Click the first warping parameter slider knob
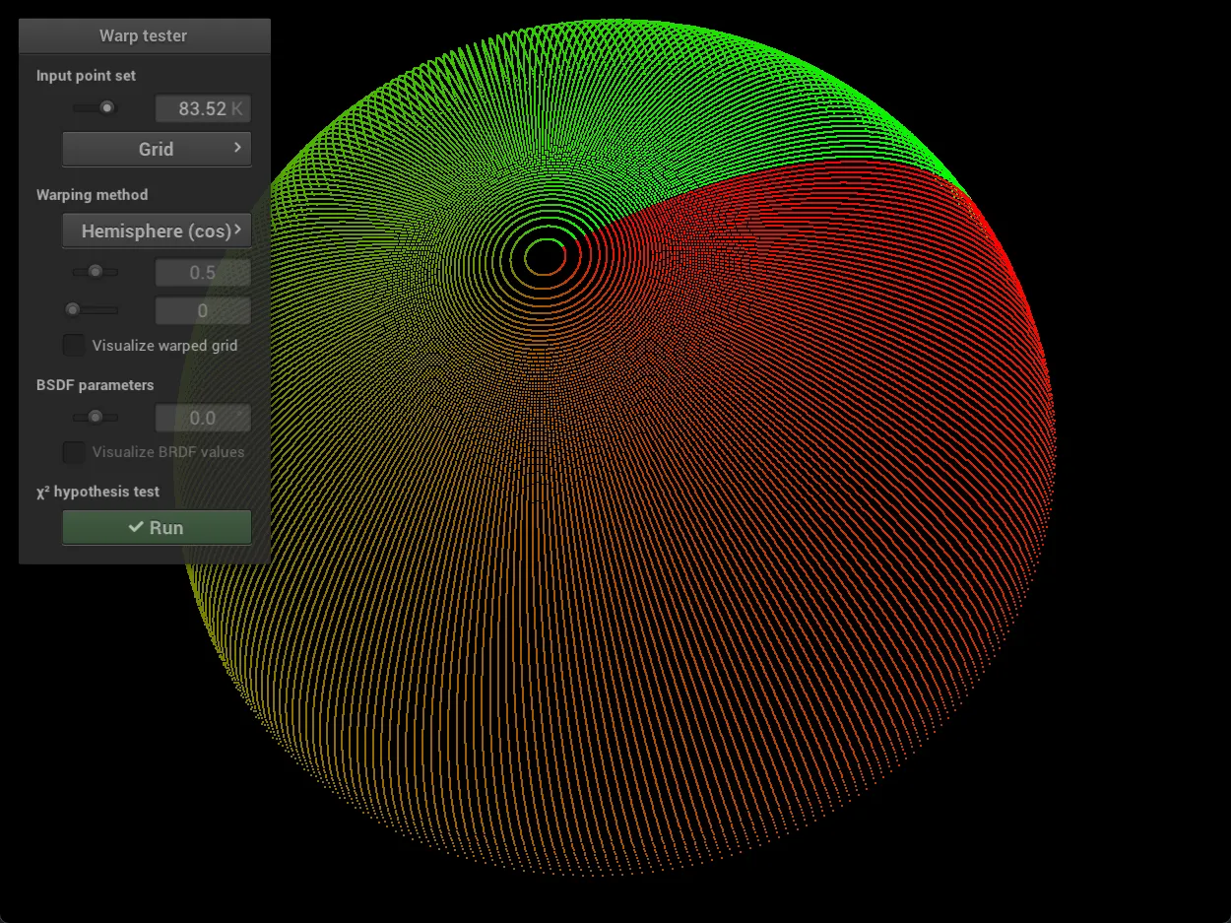This screenshot has width=1231, height=923. pos(96,272)
